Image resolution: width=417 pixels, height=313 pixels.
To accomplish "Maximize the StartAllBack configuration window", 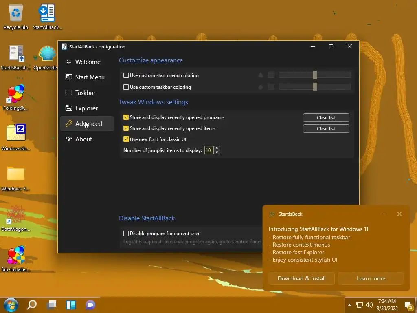I will (x=331, y=46).
